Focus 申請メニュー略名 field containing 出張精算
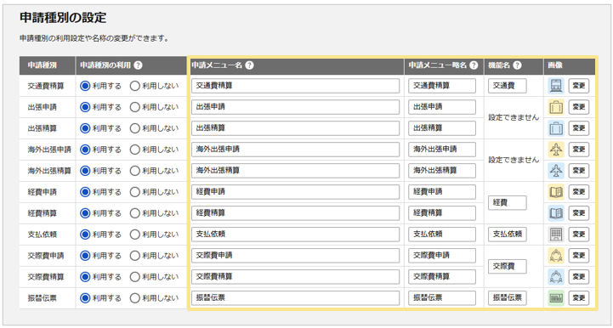This screenshot has width=613, height=328. point(442,128)
